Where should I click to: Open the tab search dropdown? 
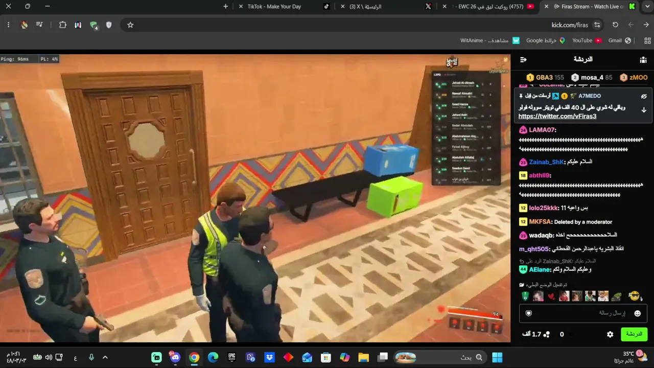[648, 7]
